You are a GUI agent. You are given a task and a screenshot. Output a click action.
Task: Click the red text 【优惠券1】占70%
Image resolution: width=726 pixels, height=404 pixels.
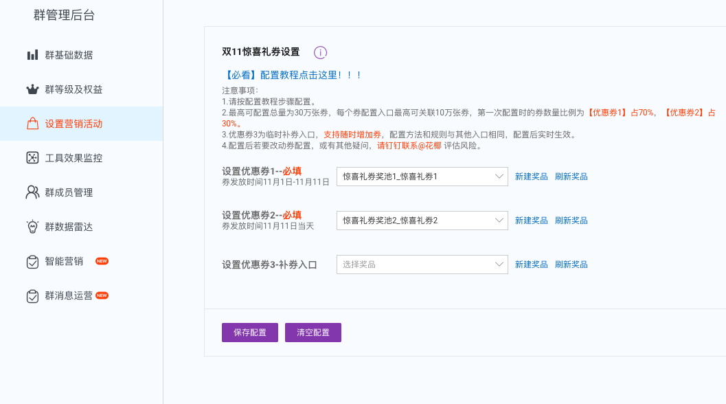620,113
